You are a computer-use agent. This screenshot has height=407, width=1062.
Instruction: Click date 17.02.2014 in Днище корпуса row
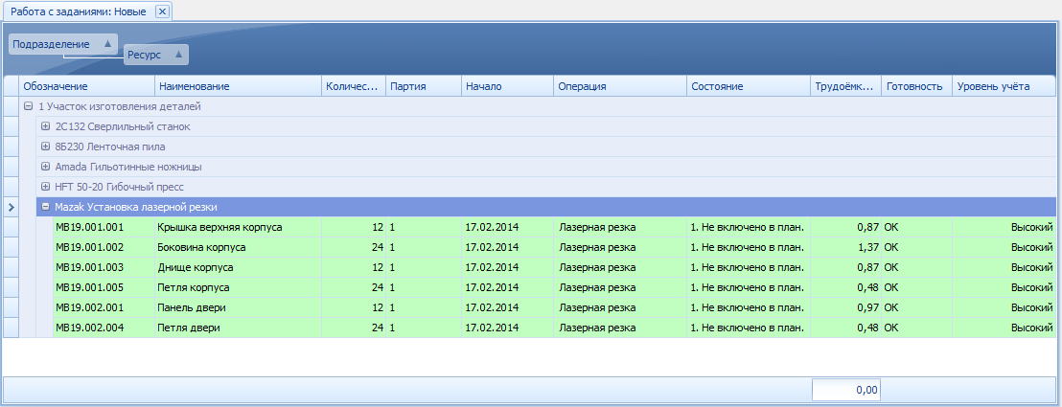click(507, 267)
